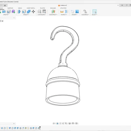Expand the CONSTRUCT dropdown
131x131 pixels.
point(53,15)
